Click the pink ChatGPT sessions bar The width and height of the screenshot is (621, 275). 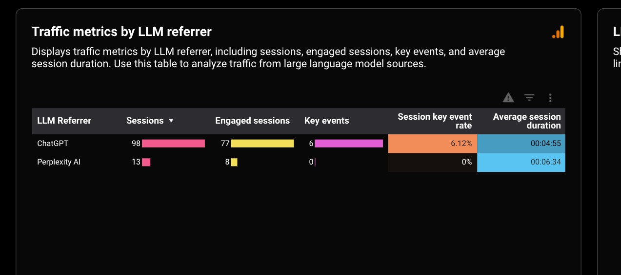(173, 144)
